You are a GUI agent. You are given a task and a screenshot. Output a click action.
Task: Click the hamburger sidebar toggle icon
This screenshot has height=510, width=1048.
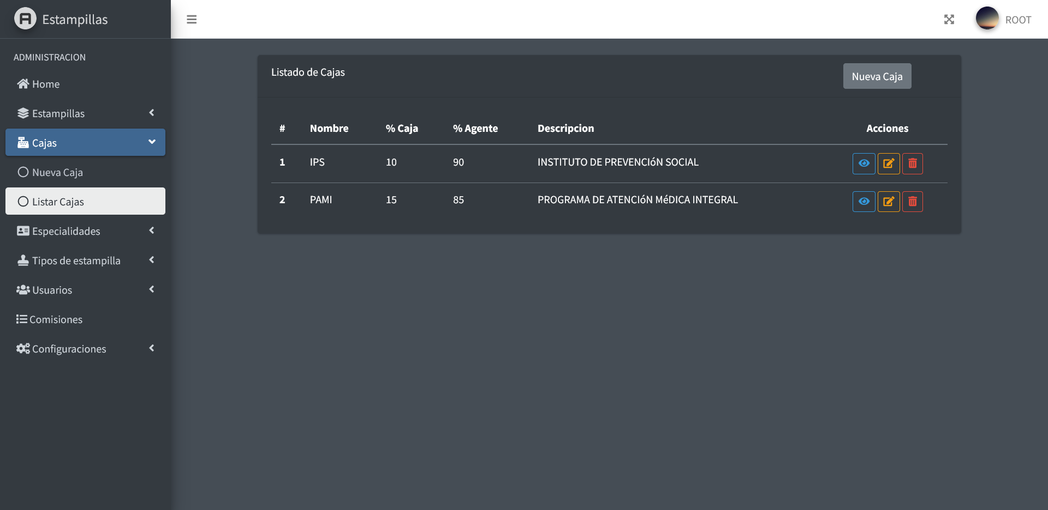click(x=192, y=20)
